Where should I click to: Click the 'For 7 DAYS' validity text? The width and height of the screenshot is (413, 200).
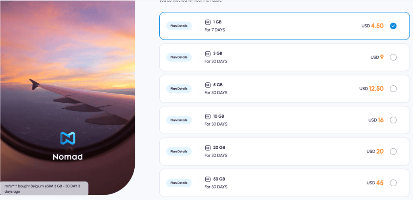click(215, 30)
